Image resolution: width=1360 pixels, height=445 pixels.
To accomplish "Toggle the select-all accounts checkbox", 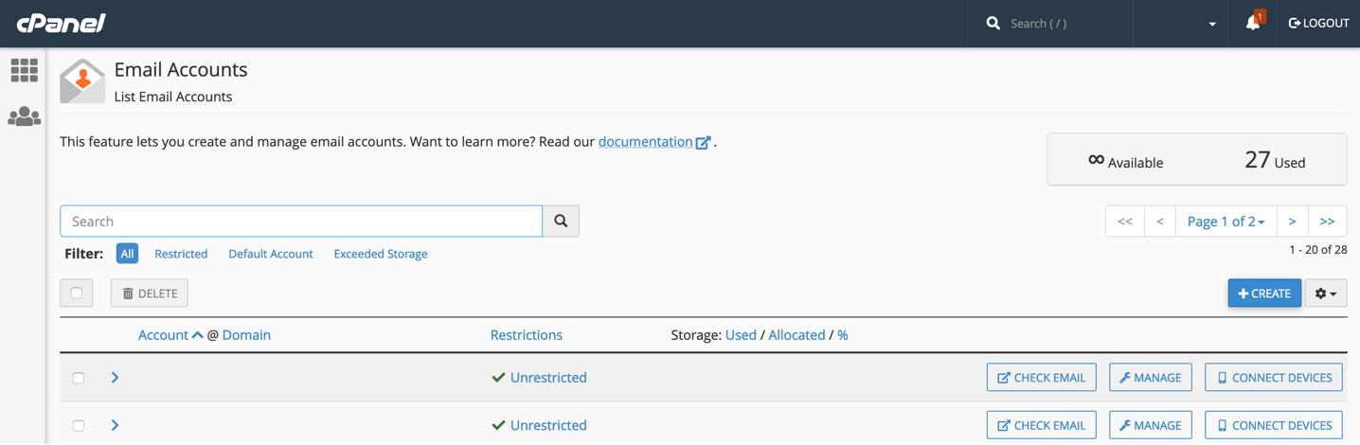I will click(x=77, y=294).
